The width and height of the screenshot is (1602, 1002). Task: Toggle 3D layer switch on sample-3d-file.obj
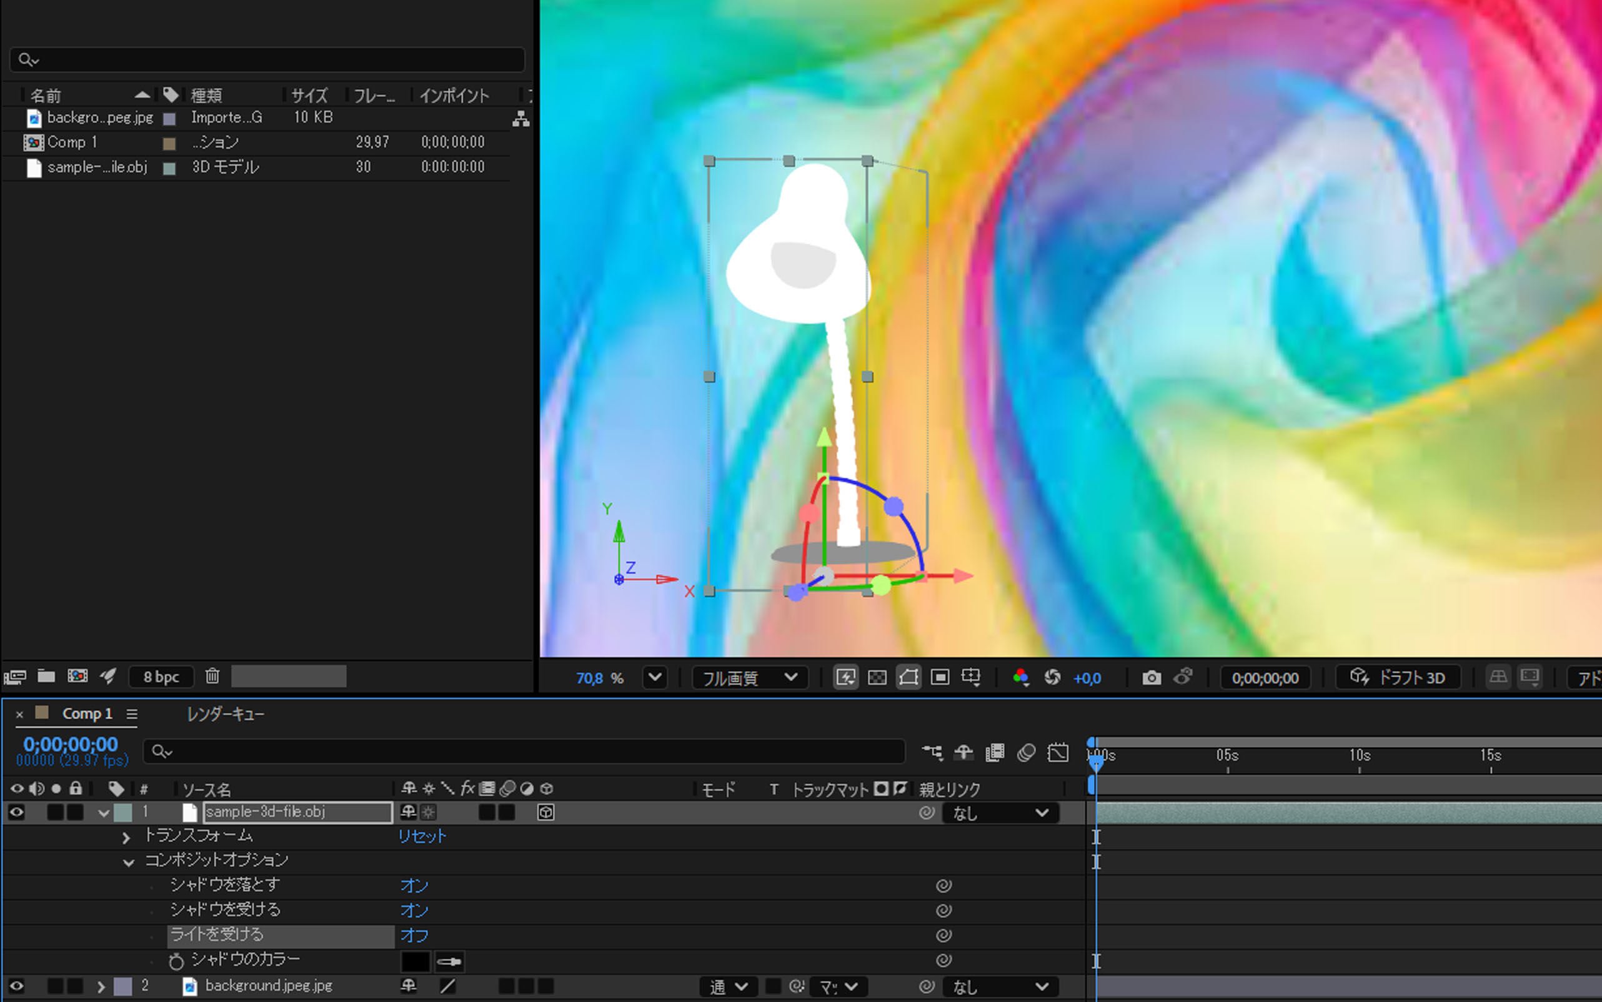[x=545, y=813]
